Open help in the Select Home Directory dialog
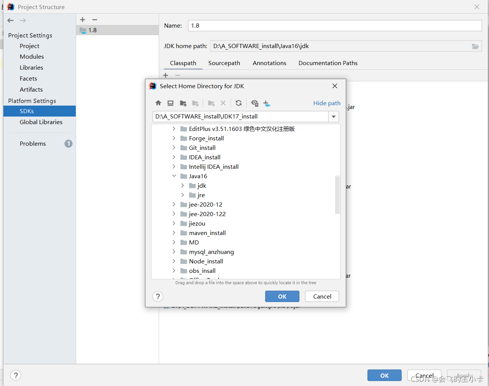The width and height of the screenshot is (489, 386). pyautogui.click(x=158, y=296)
